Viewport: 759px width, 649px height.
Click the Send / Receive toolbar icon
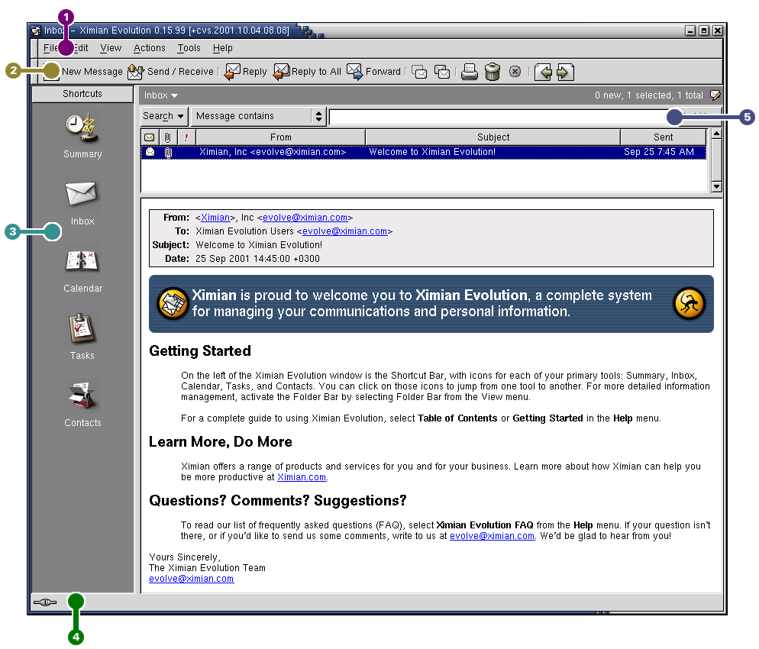coord(136,72)
